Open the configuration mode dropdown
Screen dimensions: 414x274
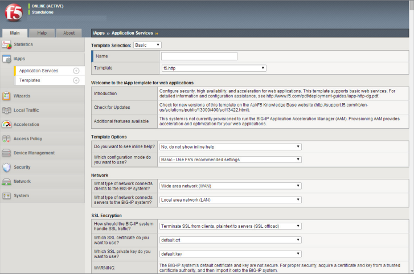click(x=230, y=160)
